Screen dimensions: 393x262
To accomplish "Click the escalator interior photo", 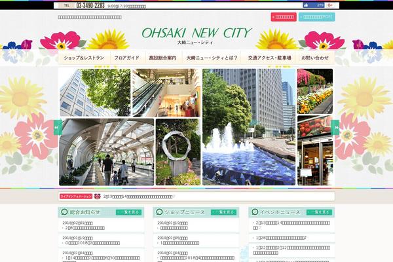I will pyautogui.click(x=166, y=92).
